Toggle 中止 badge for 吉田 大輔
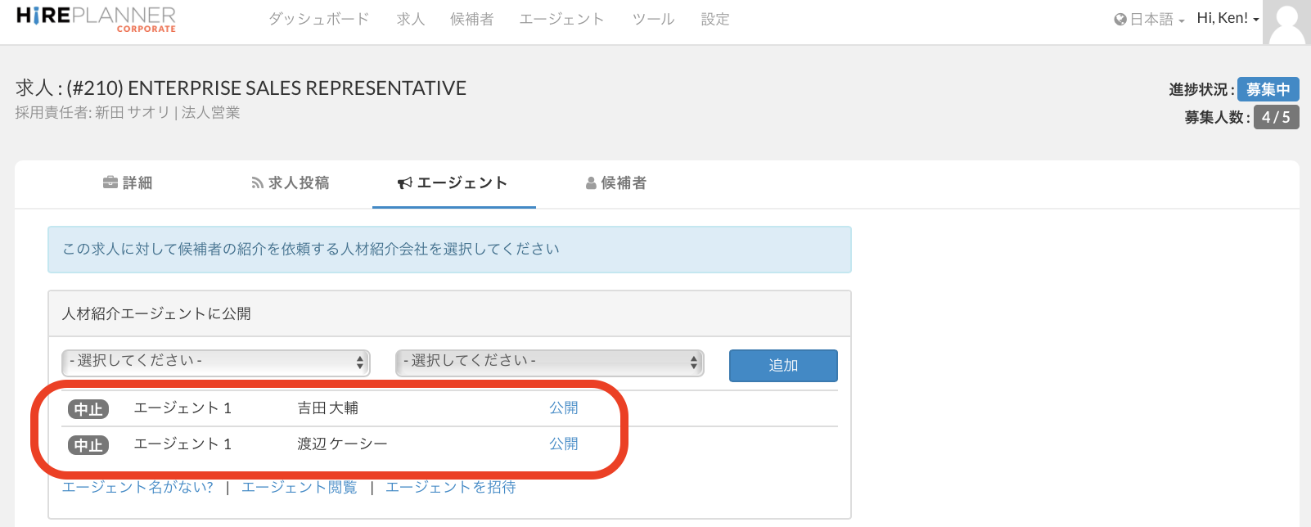Screen dimensions: 1311x527 pos(88,409)
